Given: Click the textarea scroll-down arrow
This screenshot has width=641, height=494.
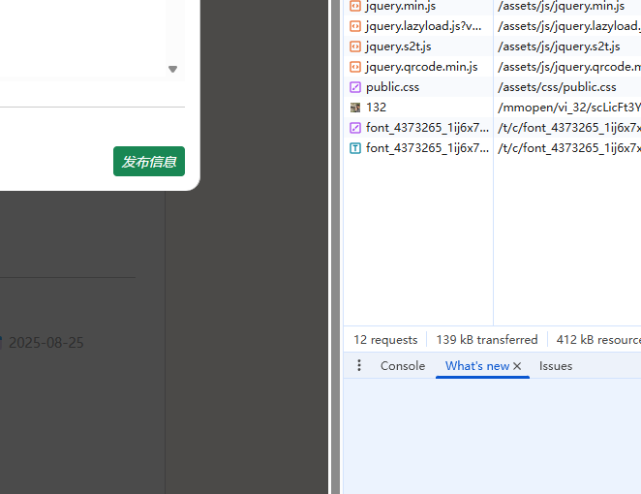Looking at the screenshot, I should 173,69.
